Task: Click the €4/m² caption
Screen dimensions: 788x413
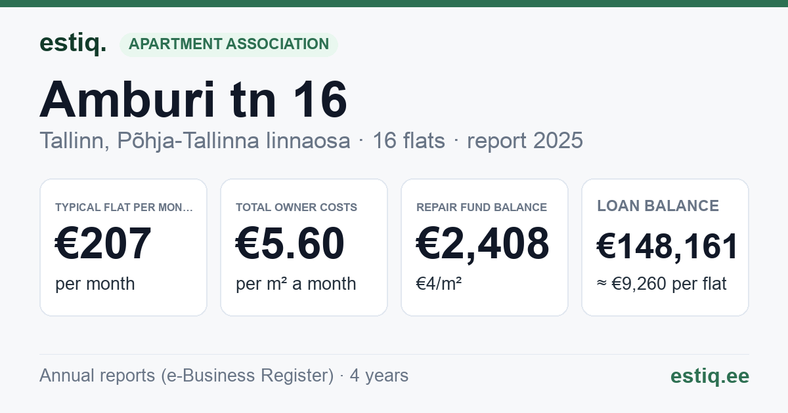Action: coord(439,284)
